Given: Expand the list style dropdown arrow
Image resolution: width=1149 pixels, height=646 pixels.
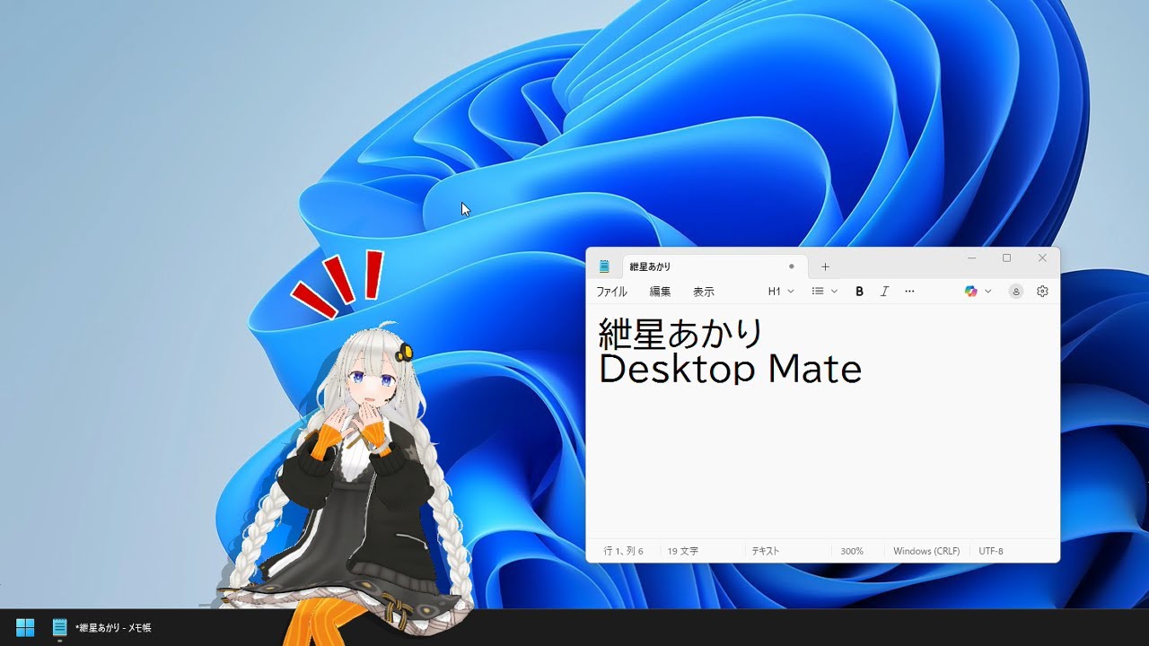Looking at the screenshot, I should point(834,292).
